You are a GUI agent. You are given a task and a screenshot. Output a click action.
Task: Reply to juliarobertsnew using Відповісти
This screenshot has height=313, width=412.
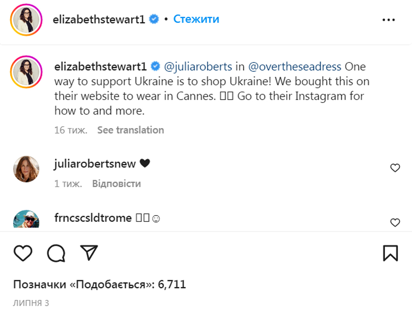[116, 183]
